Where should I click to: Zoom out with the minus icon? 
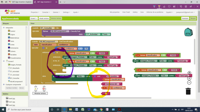click(x=189, y=82)
